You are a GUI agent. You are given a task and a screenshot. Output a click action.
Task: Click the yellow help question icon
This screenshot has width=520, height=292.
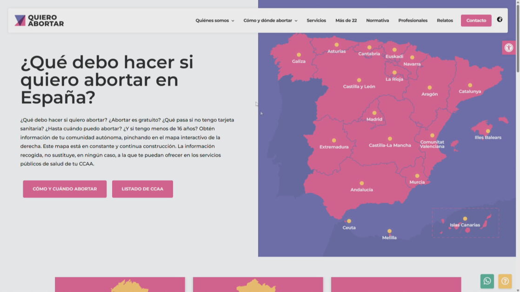tap(505, 281)
